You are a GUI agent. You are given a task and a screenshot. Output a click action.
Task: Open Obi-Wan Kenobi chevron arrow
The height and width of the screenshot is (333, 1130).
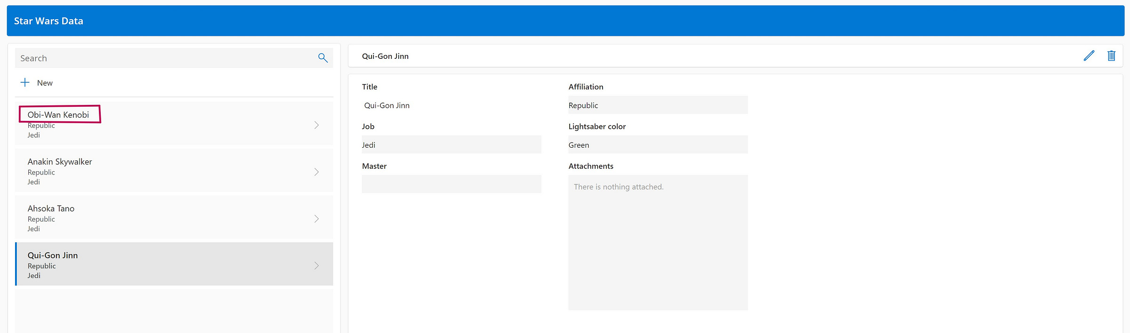[x=316, y=125]
